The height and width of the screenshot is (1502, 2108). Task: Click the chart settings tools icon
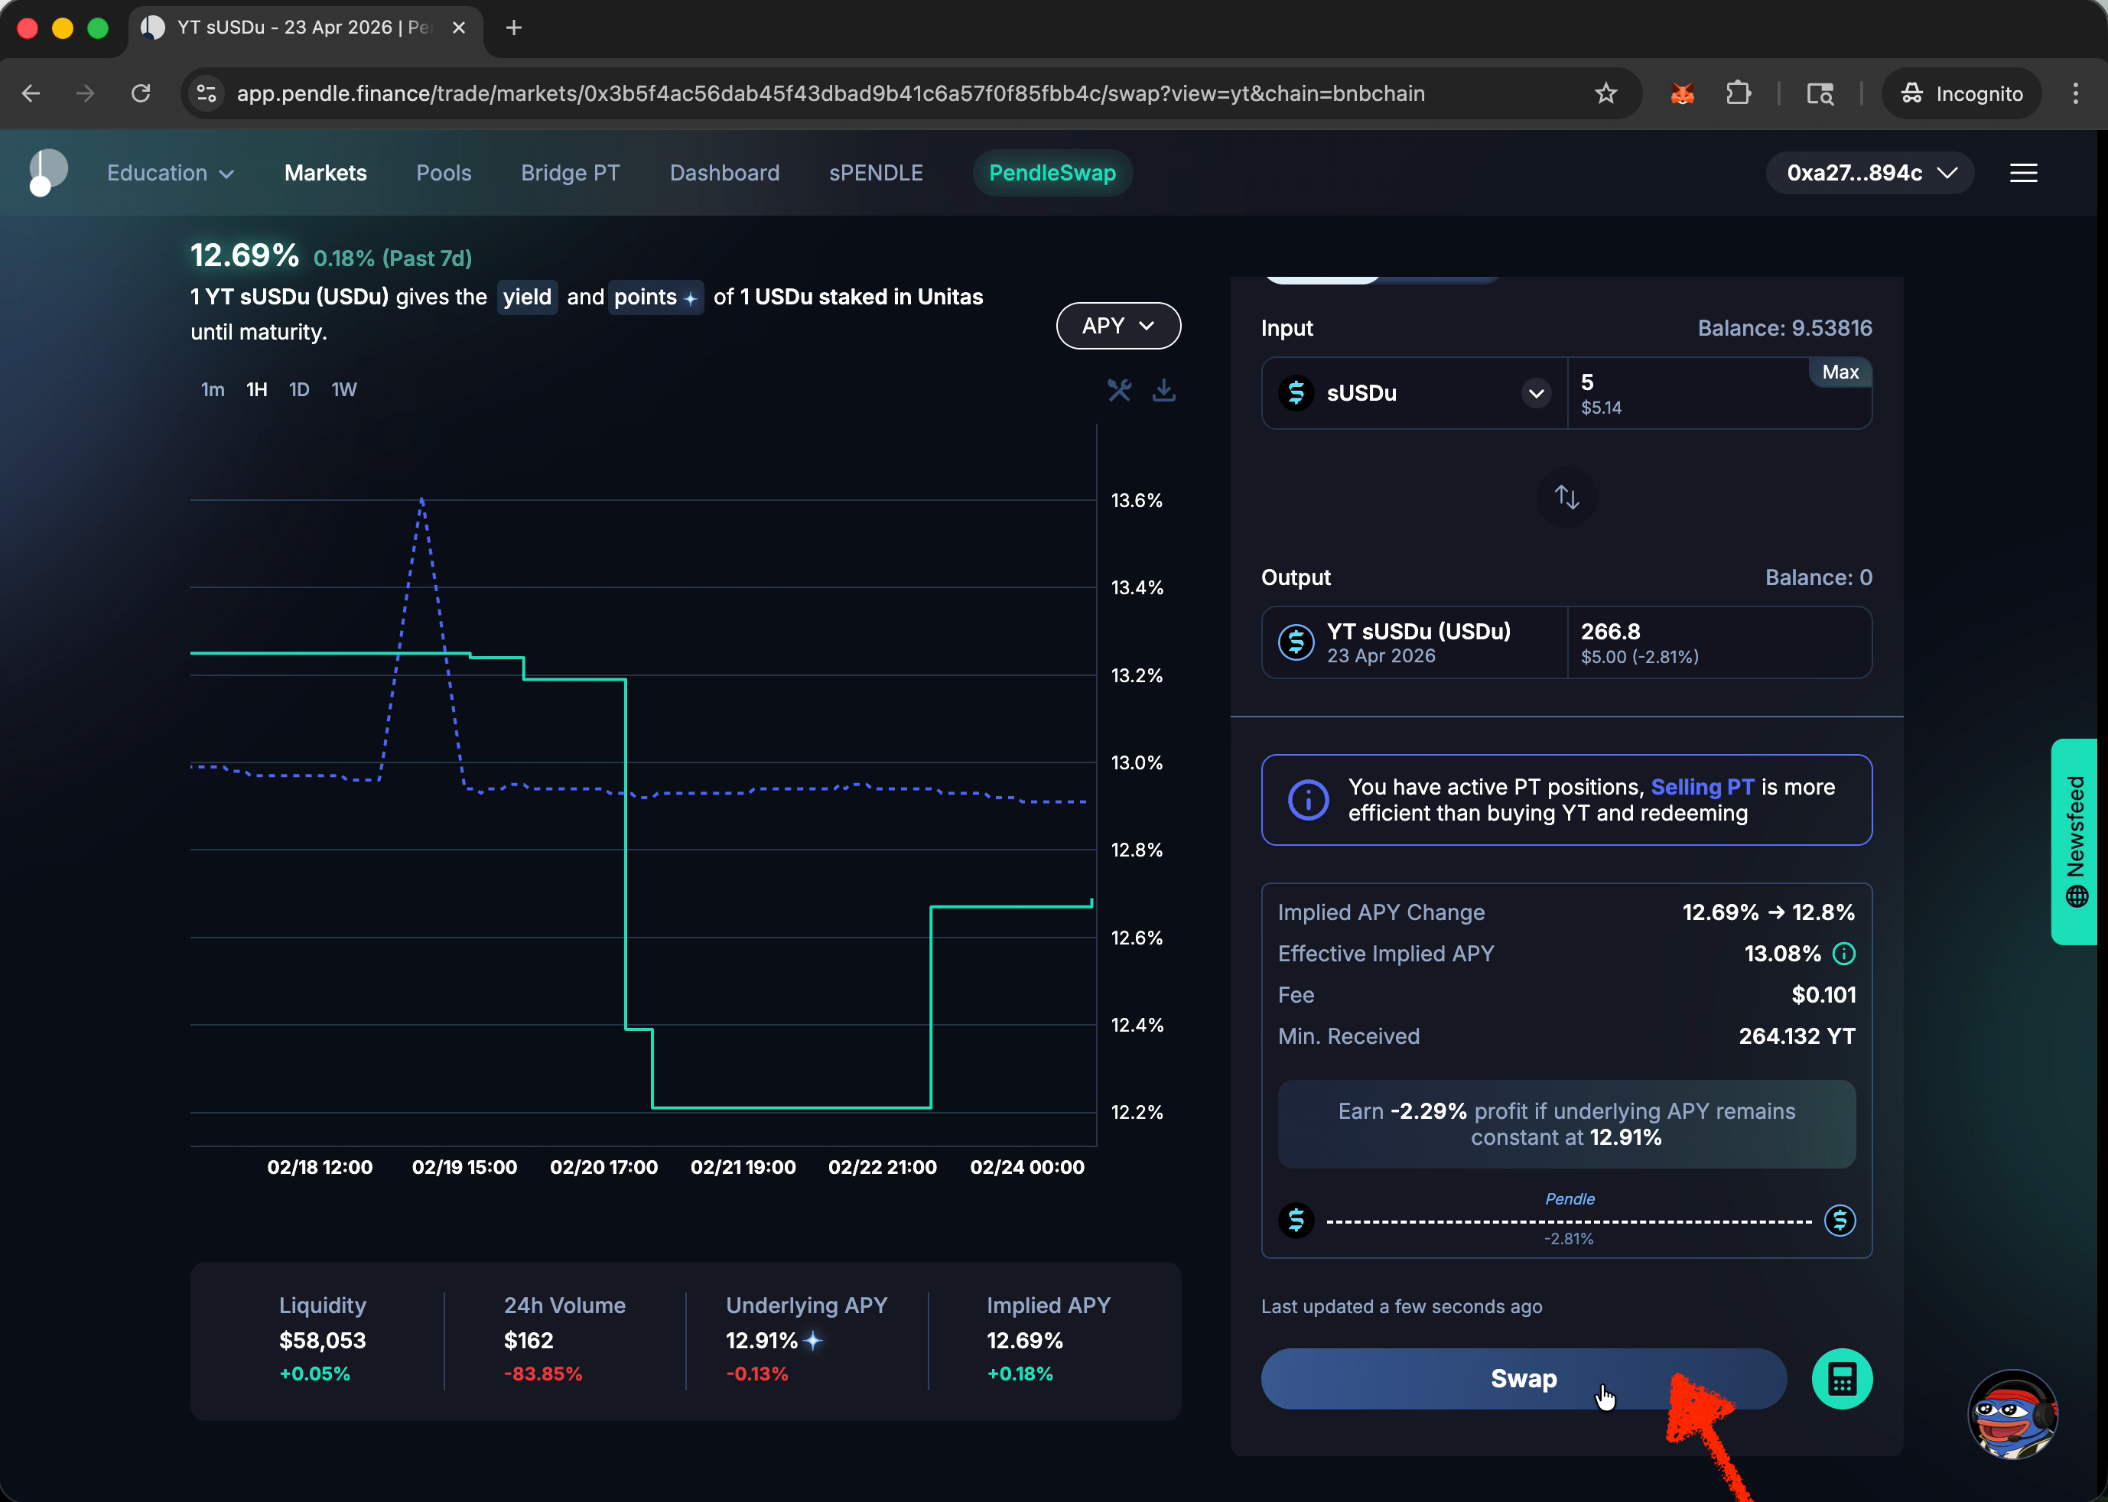point(1119,390)
